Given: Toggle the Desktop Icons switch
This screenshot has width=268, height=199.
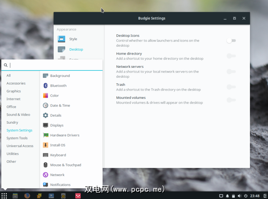Looking at the screenshot, I should [231, 41].
